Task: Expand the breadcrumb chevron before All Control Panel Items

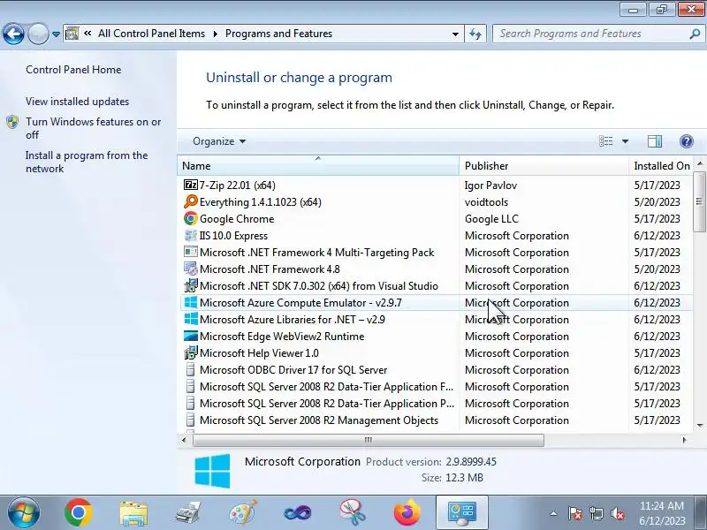Action: click(x=87, y=34)
